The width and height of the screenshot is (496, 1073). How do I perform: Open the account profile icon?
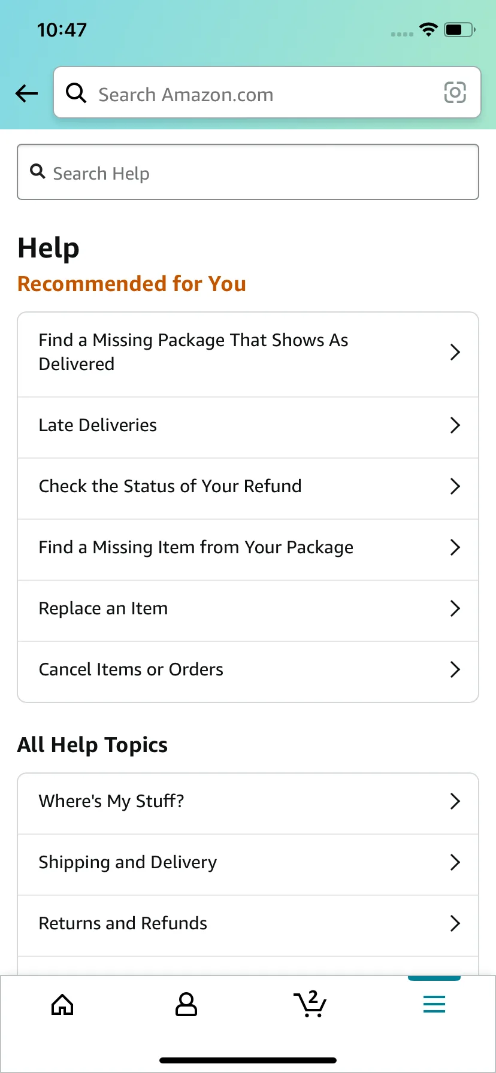pos(186,1005)
